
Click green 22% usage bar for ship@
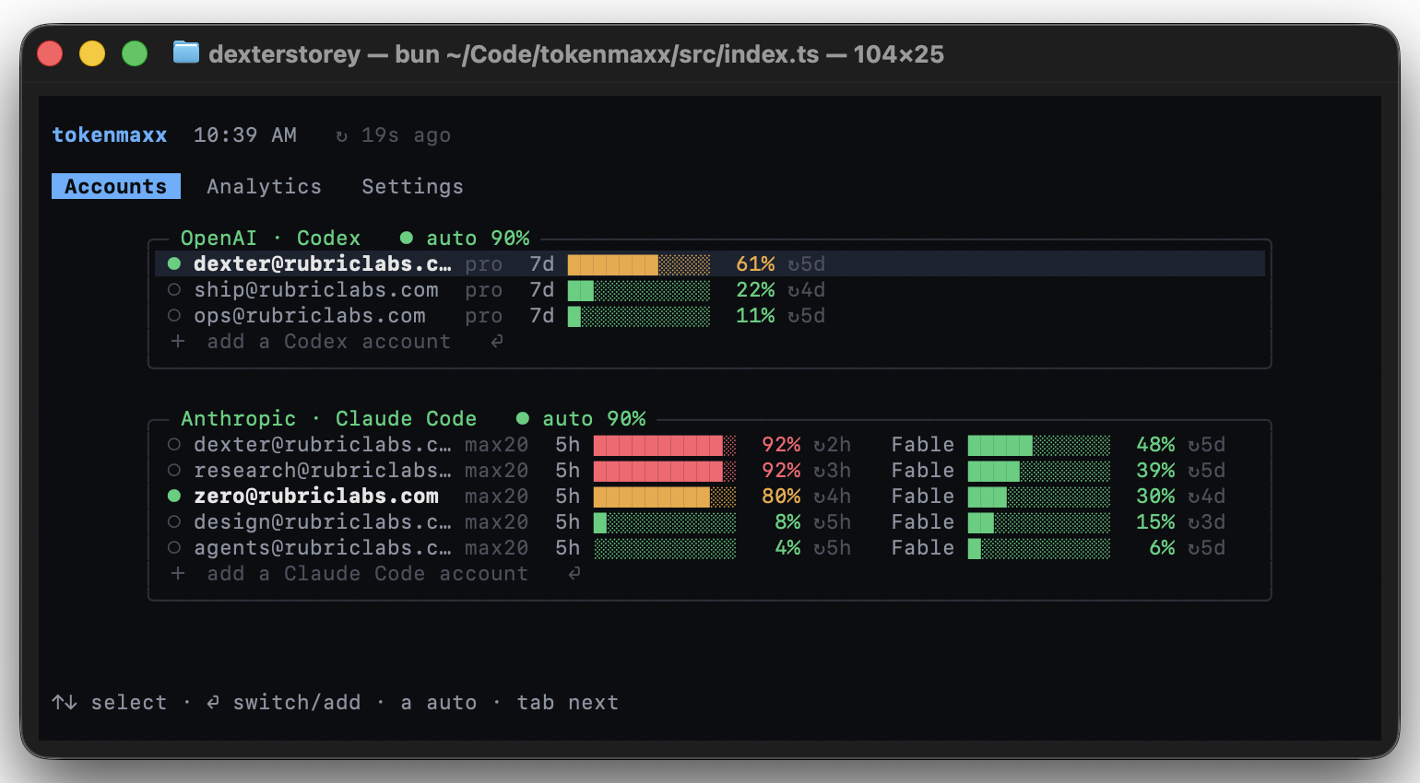pos(639,291)
